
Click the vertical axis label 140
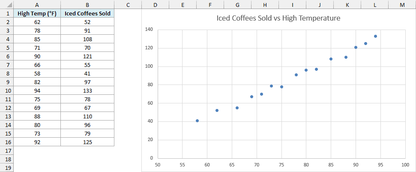pyautogui.click(x=150, y=30)
